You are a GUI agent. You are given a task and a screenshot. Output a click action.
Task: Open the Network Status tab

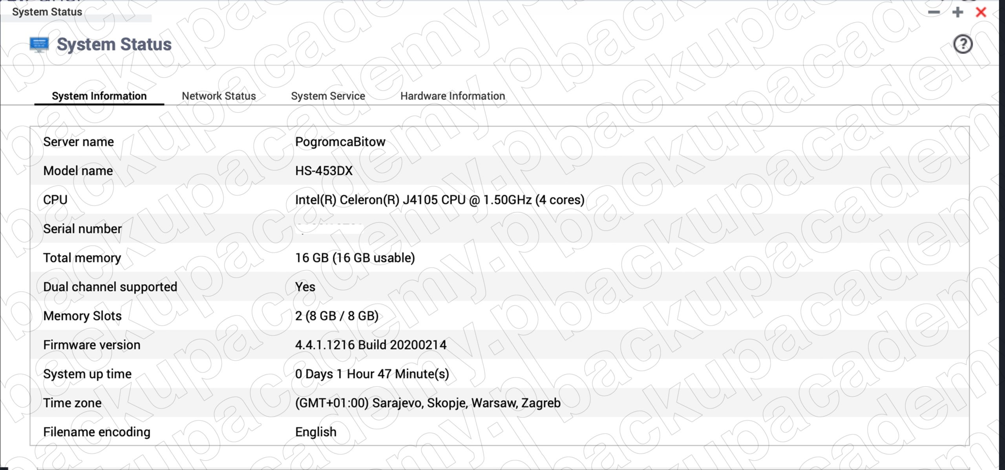point(219,96)
